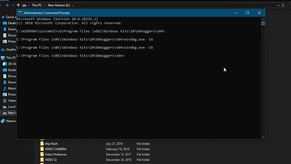Image resolution: width=291 pixels, height=164 pixels.
Task: Select This PC in the address breadcrumb
Action: pyautogui.click(x=37, y=5)
